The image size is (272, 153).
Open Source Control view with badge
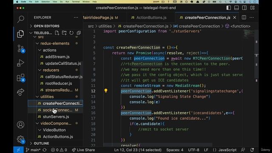[x=21, y=49]
